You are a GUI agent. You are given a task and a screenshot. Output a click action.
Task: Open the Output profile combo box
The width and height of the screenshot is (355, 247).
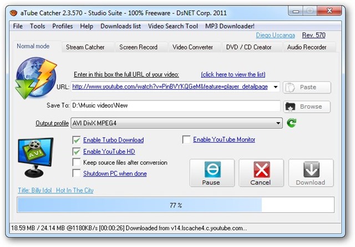tap(176, 123)
